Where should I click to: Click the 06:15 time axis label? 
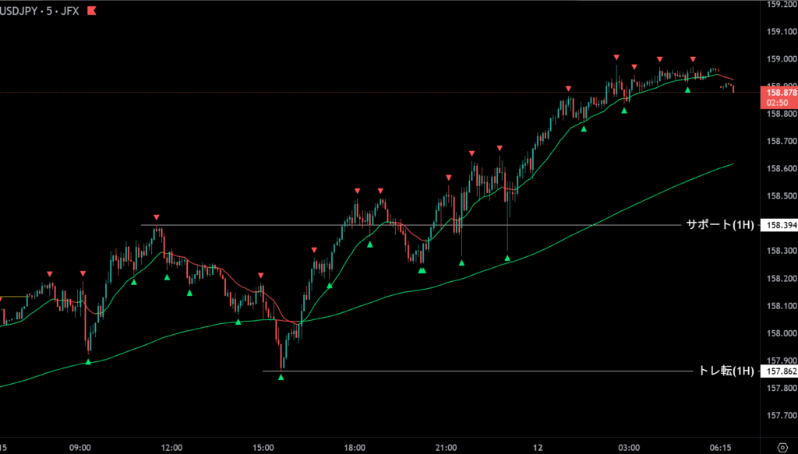[x=720, y=447]
